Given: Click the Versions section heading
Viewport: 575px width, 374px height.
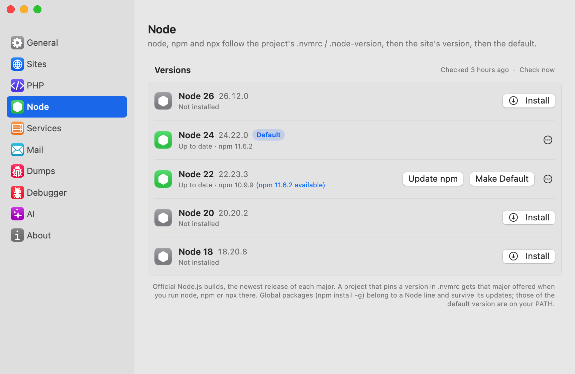Looking at the screenshot, I should [x=172, y=70].
